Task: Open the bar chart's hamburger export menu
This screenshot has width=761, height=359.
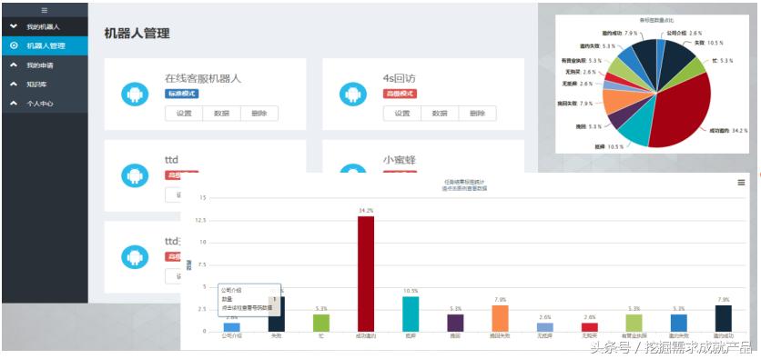Action: pos(741,183)
